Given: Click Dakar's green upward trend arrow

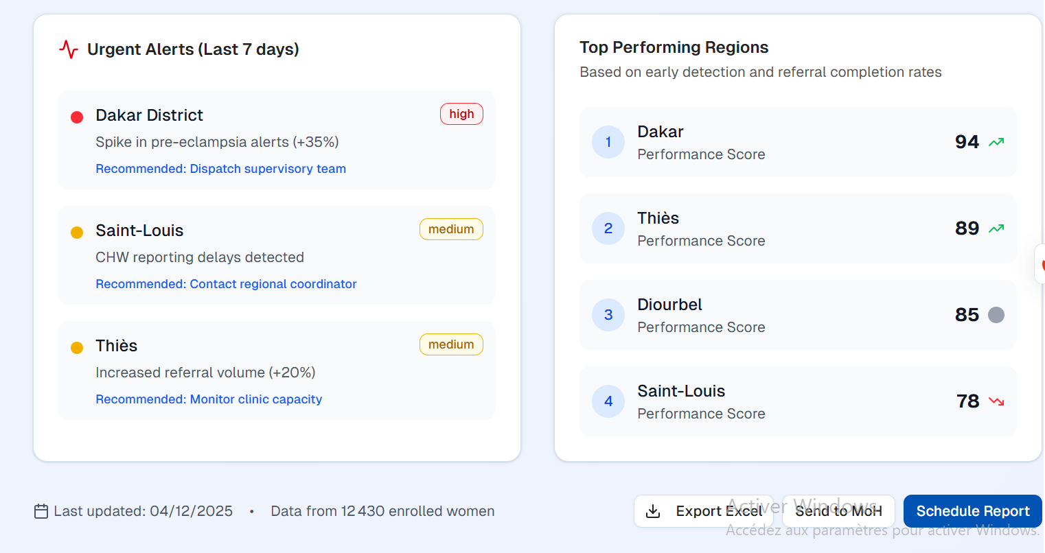Looking at the screenshot, I should pos(996,142).
